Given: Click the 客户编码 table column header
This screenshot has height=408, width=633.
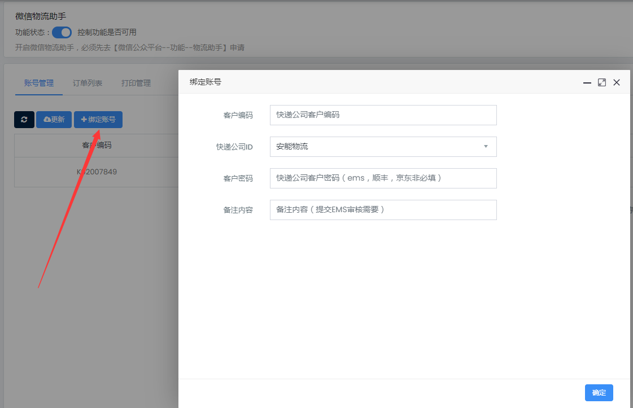Looking at the screenshot, I should click(x=97, y=146).
